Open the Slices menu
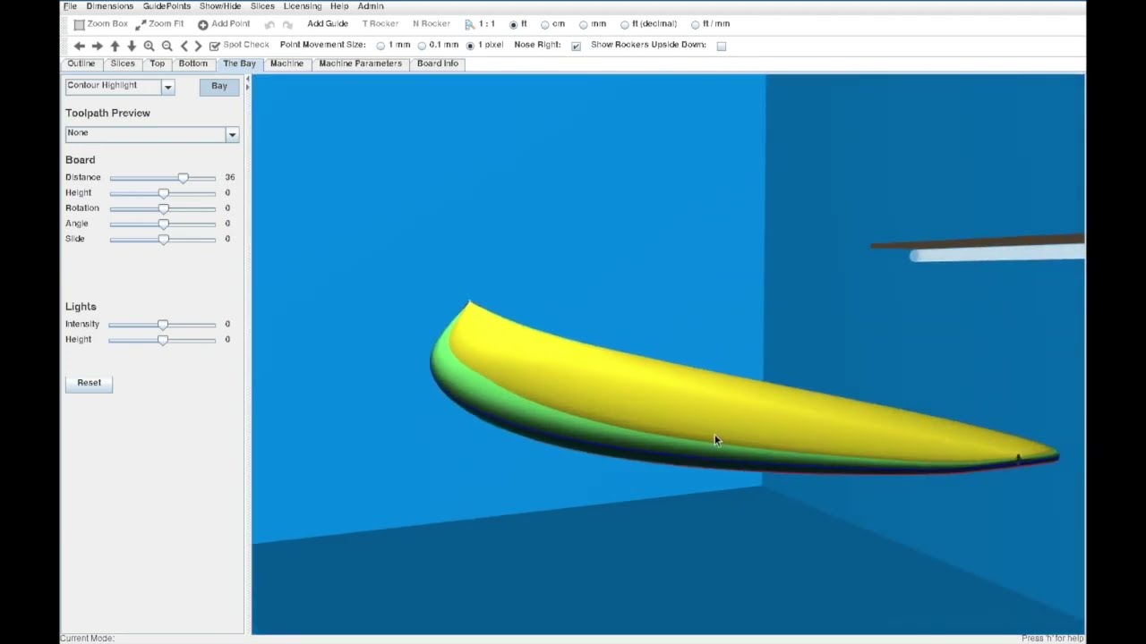The image size is (1146, 644). click(262, 6)
